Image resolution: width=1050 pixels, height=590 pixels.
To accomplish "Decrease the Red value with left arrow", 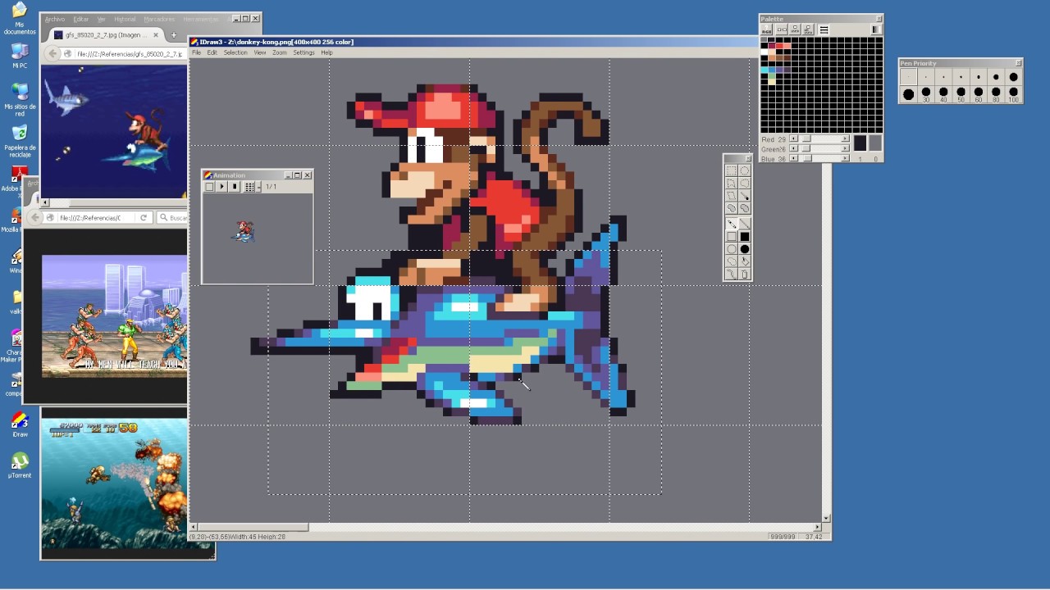I will click(793, 138).
